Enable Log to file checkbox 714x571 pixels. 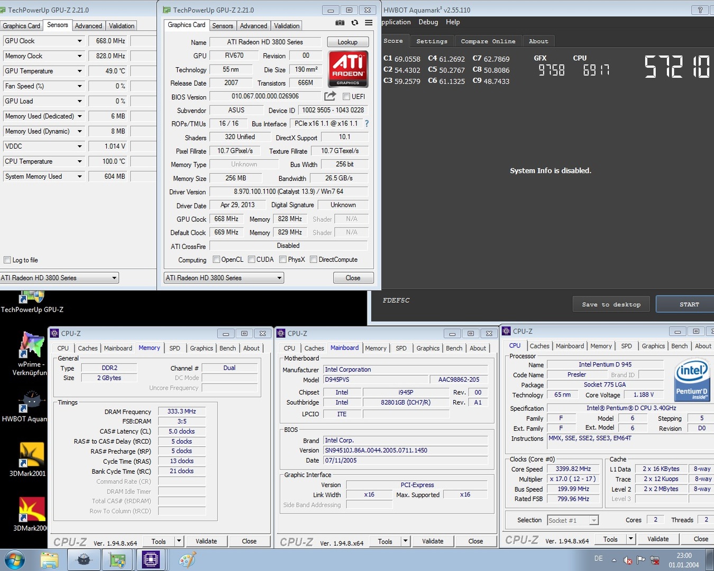(x=7, y=260)
